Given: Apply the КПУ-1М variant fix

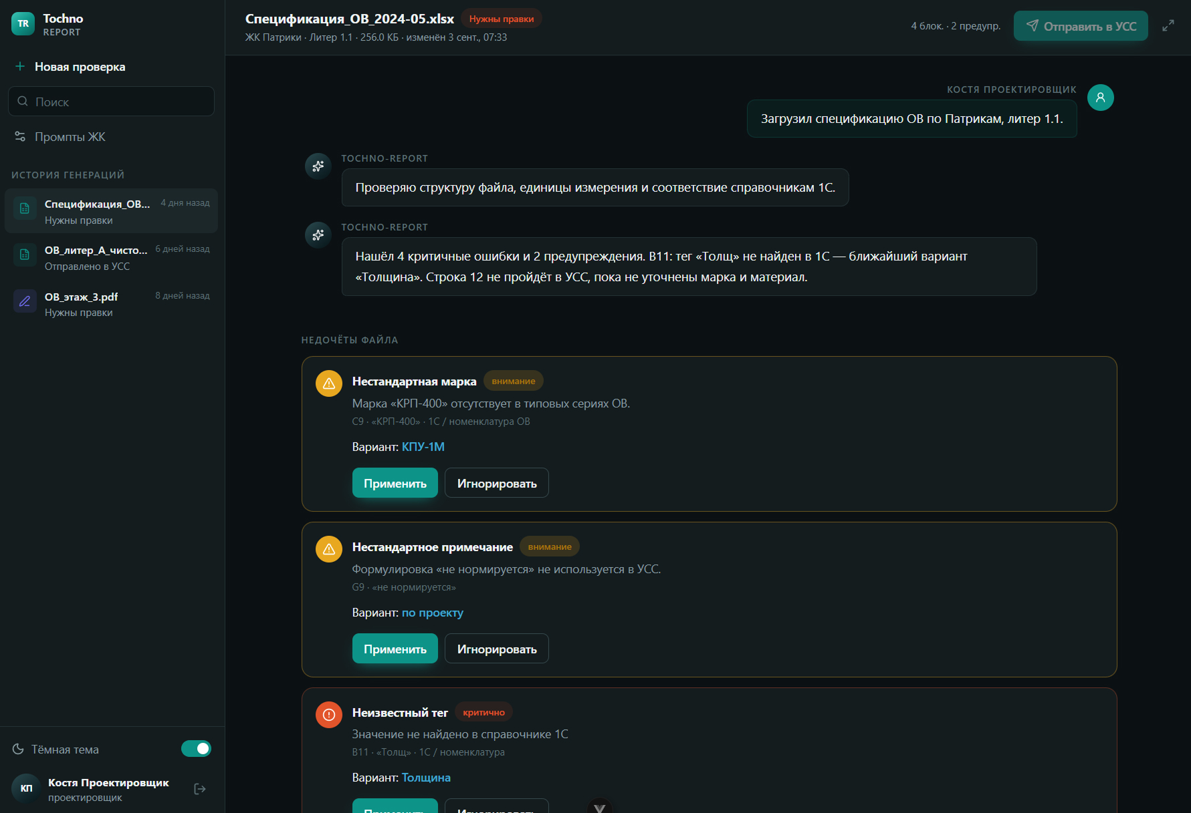Looking at the screenshot, I should click(x=395, y=483).
